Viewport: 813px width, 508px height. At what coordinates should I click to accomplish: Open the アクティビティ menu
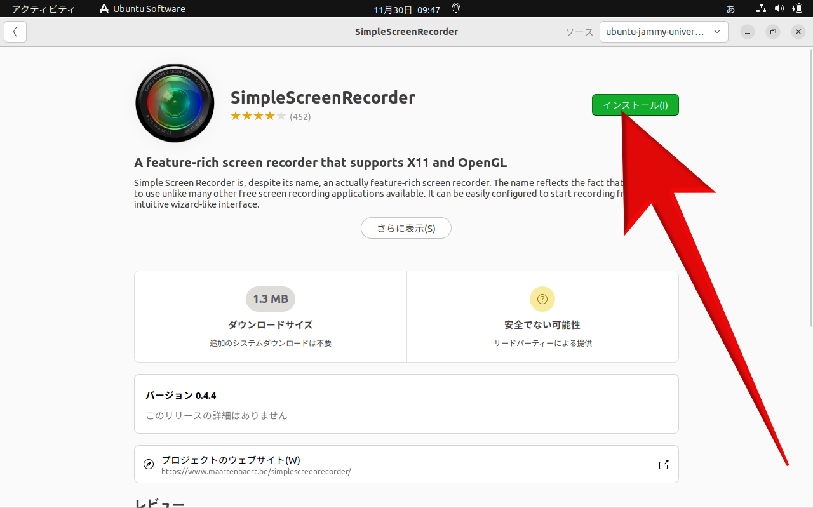pos(43,8)
